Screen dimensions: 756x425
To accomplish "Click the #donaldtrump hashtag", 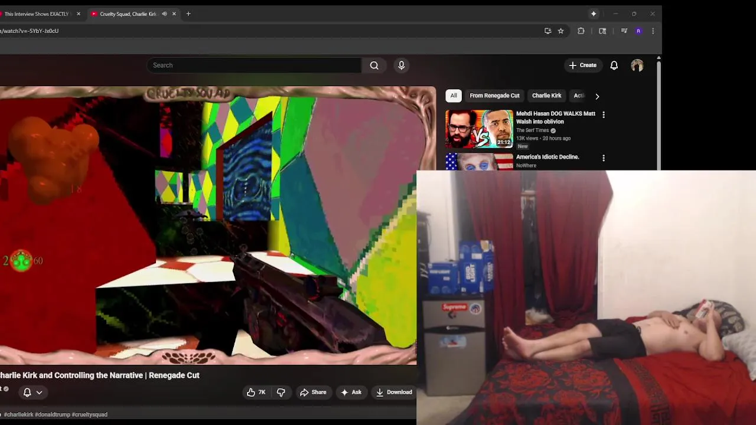I will 53,414.
